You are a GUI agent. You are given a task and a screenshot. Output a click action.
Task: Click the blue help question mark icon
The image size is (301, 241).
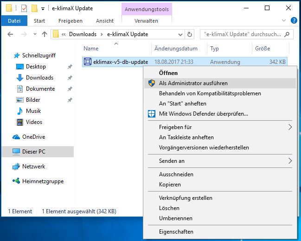coord(294,20)
